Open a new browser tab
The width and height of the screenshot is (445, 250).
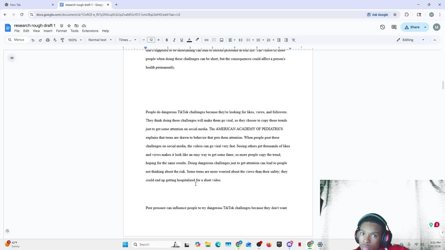[116, 5]
